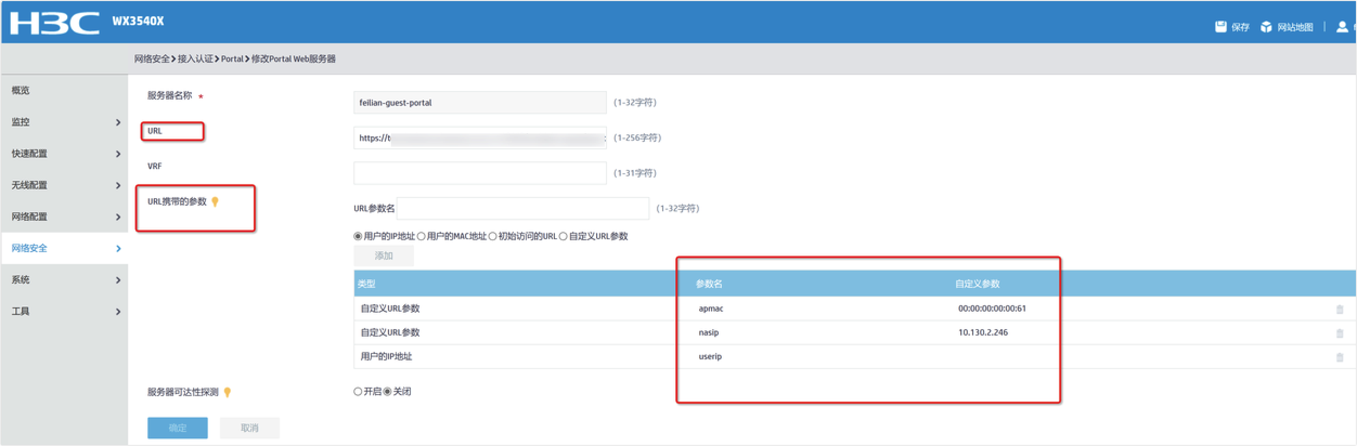Turn on server detection with 开启

coord(358,392)
